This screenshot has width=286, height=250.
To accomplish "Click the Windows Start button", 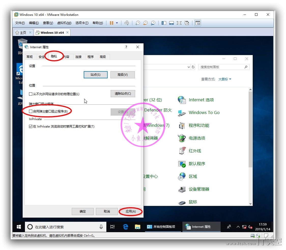I will [19, 227].
